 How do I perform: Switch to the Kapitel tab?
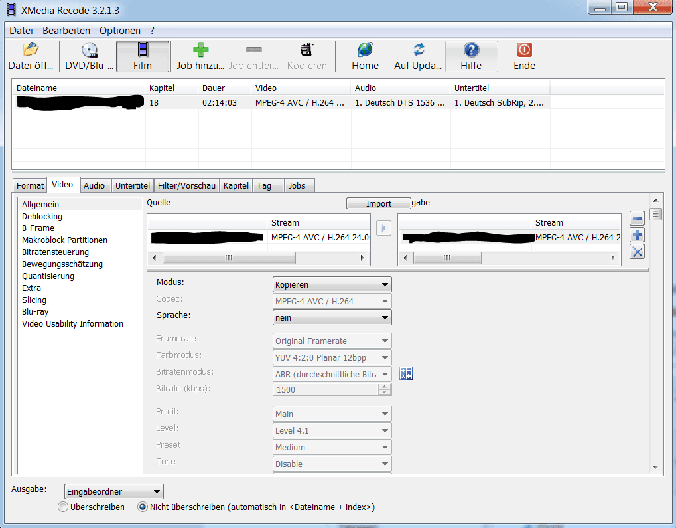pos(236,186)
